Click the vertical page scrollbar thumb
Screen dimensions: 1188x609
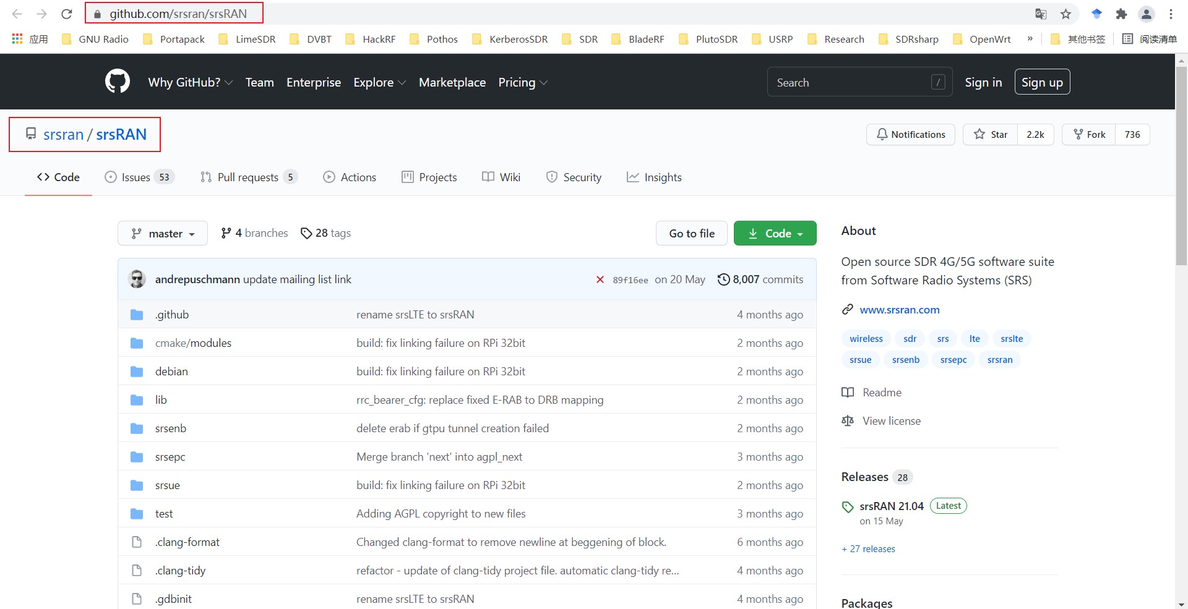pyautogui.click(x=1181, y=165)
